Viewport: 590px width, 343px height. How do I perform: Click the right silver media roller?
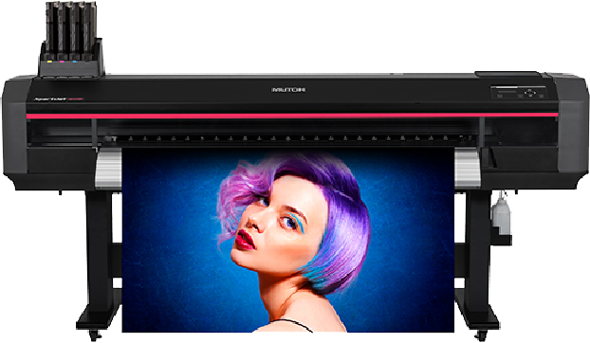(468, 169)
